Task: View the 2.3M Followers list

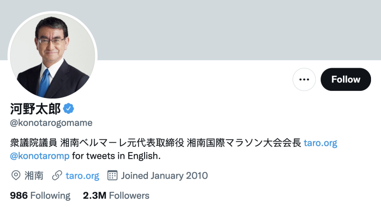Action: (116, 195)
